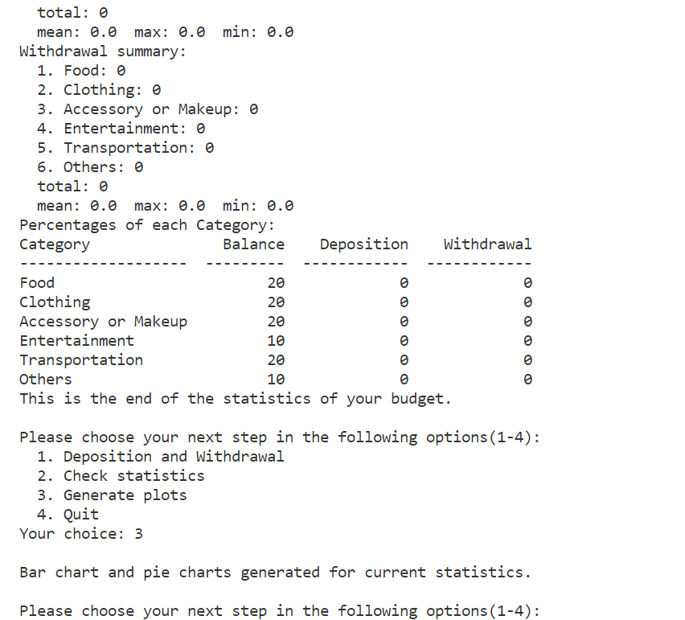This screenshot has width=685, height=620.
Task: Click option '3. Generate plots'
Action: (112, 495)
